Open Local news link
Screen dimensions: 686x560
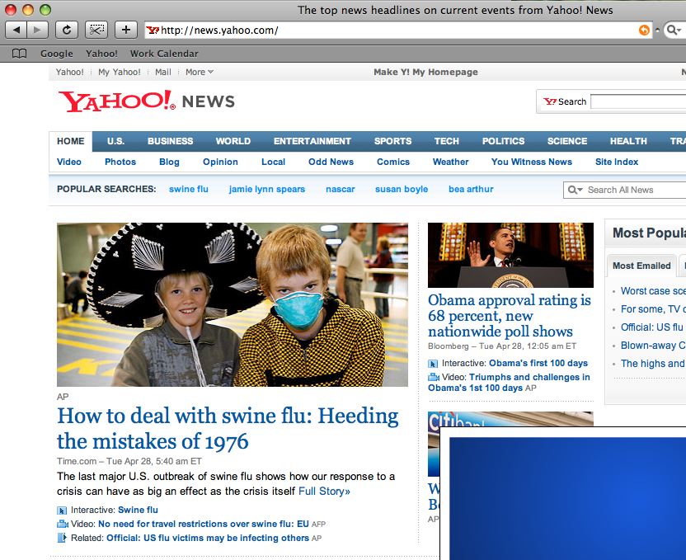(273, 162)
